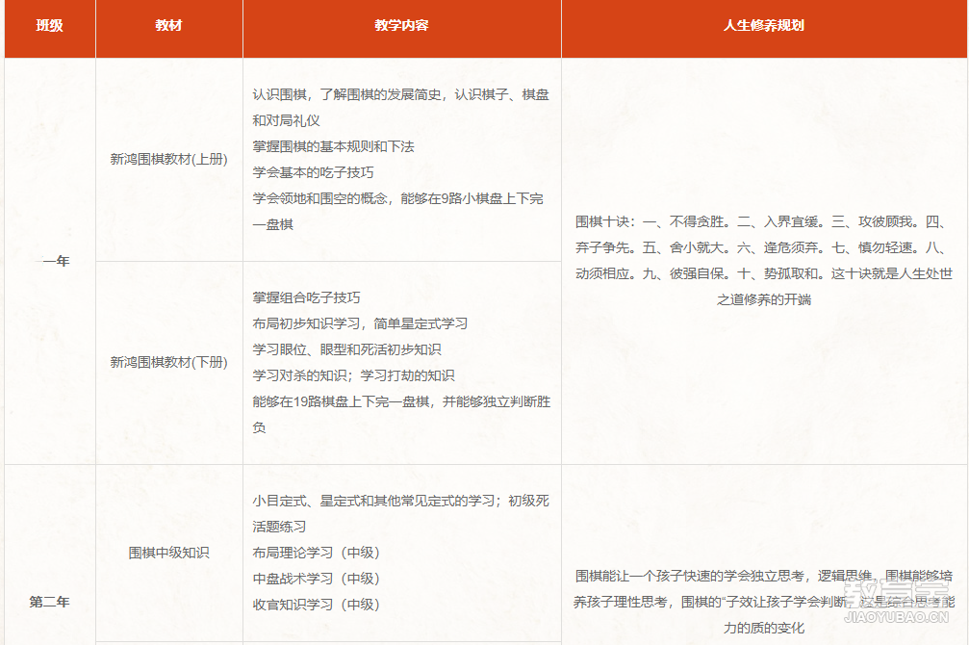
Task: Click the 围棋中级知识 textbook cell
Action: [168, 553]
